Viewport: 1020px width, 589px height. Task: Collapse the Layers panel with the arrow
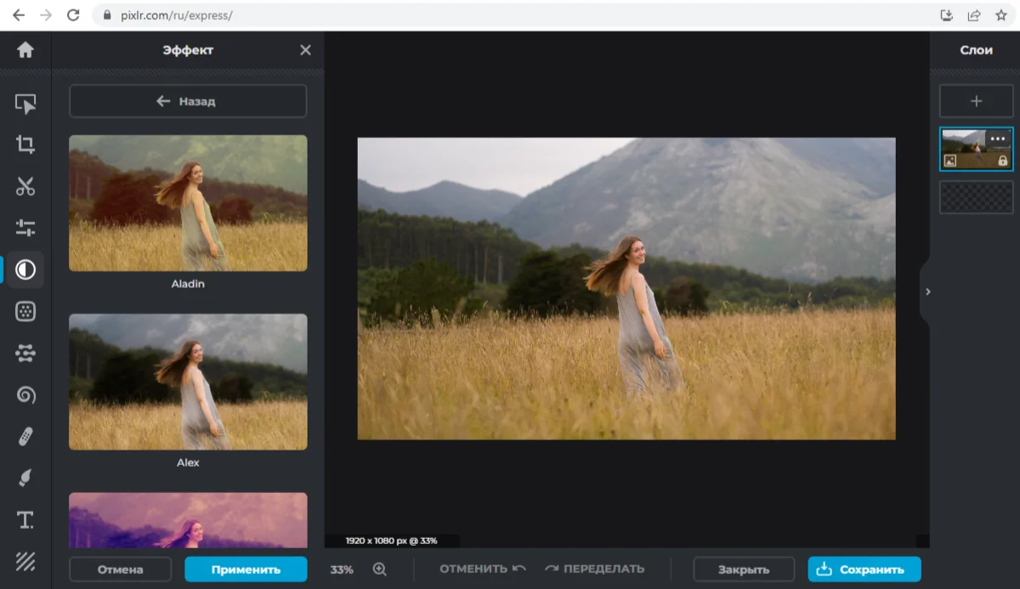[927, 292]
